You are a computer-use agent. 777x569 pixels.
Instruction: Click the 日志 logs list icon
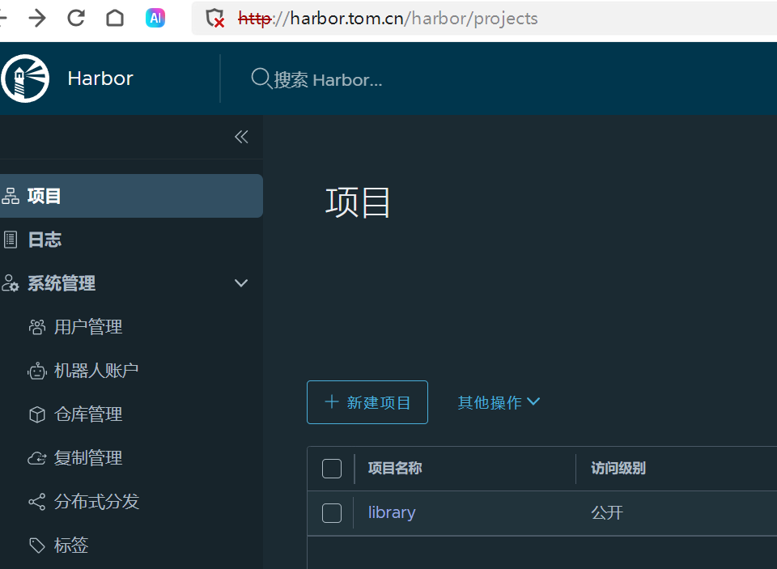pyautogui.click(x=11, y=240)
